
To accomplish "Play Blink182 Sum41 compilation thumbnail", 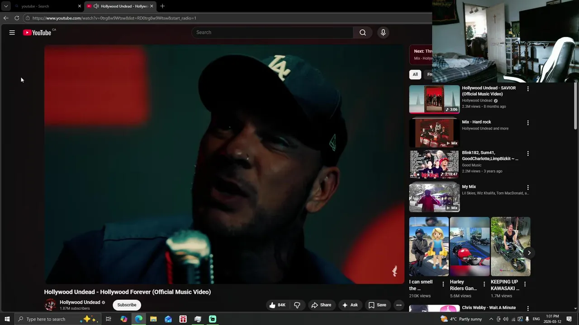I will (x=434, y=164).
